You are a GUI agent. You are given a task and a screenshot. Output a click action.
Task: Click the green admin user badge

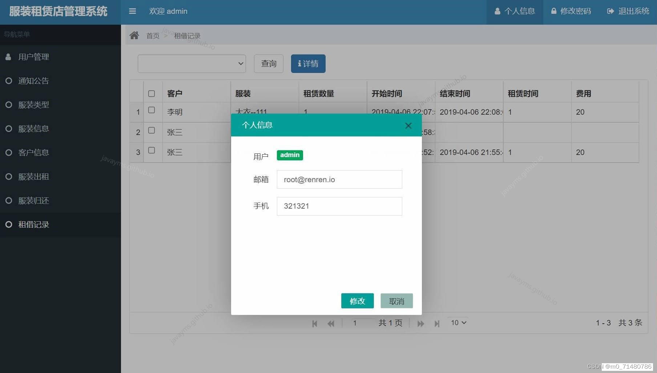(x=290, y=155)
